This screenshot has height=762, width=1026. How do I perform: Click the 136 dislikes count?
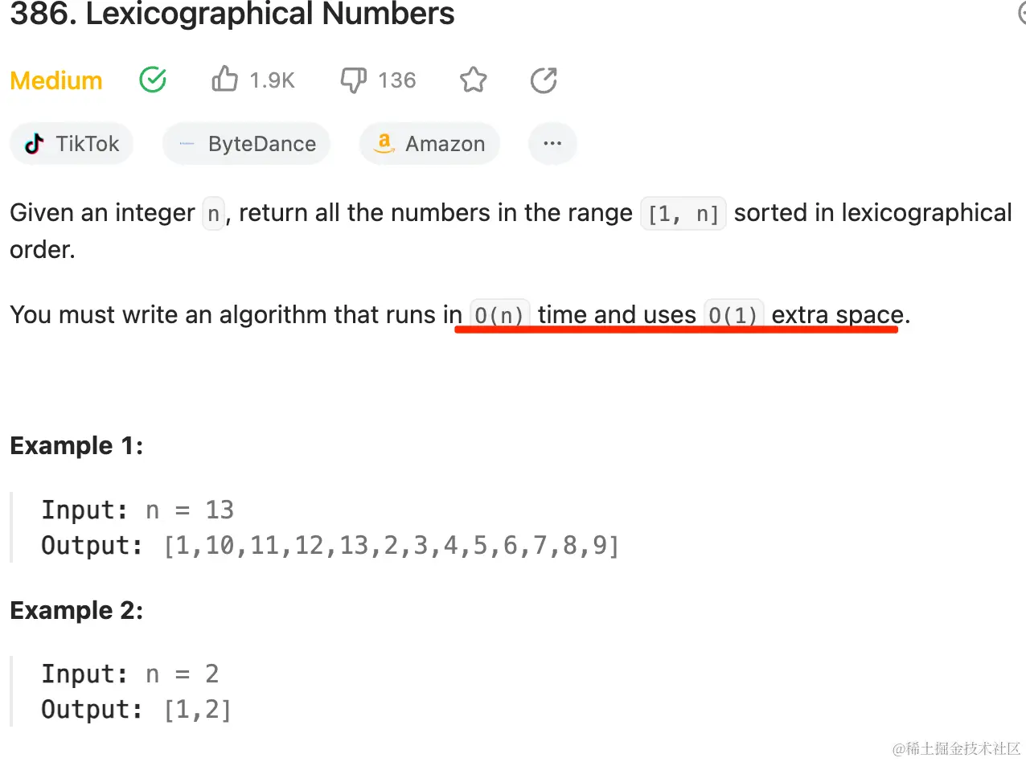pos(396,80)
